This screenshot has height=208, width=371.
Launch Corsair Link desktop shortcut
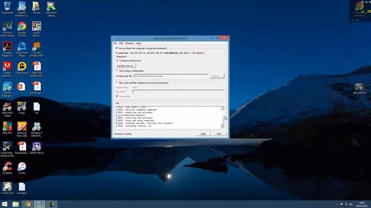click(x=8, y=188)
